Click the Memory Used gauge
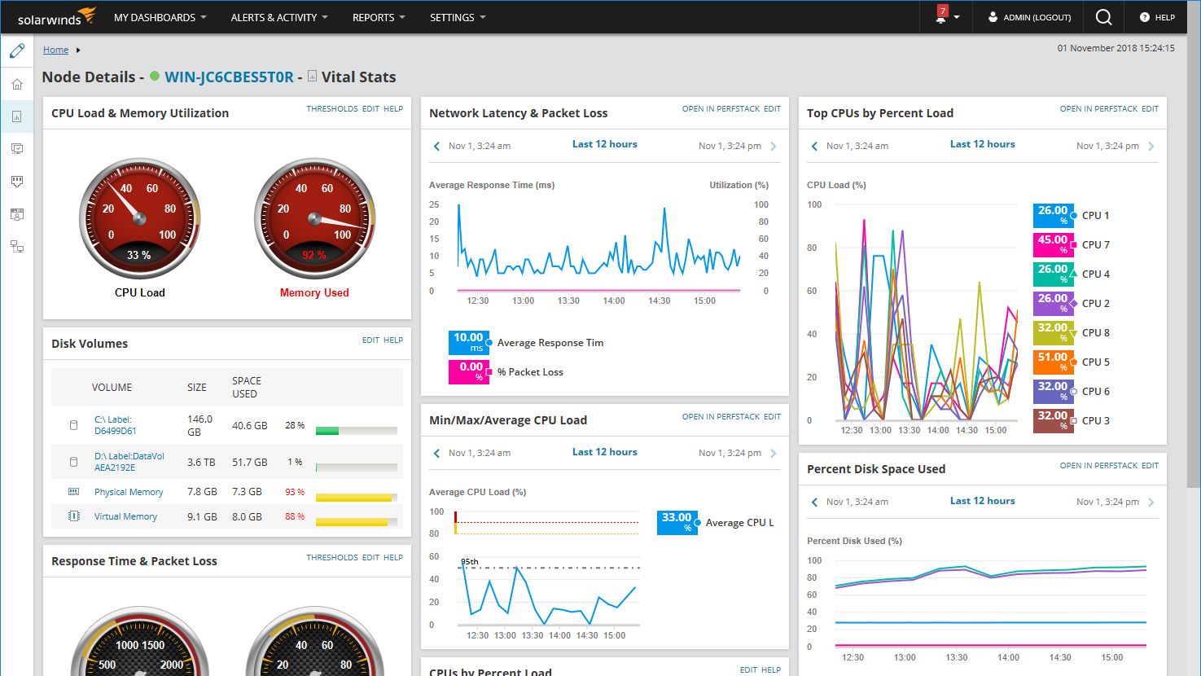 (x=314, y=217)
